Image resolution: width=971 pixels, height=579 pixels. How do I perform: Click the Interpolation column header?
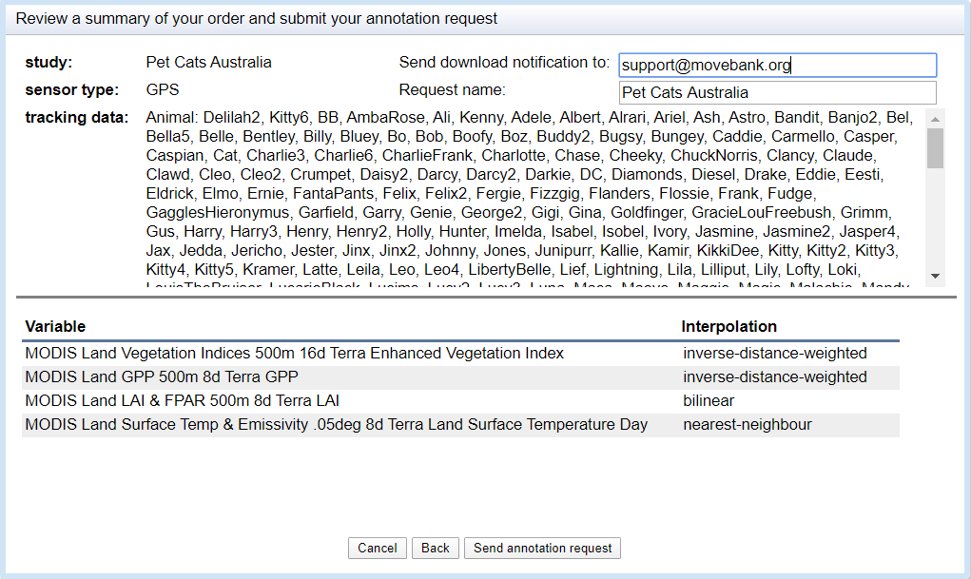point(728,326)
